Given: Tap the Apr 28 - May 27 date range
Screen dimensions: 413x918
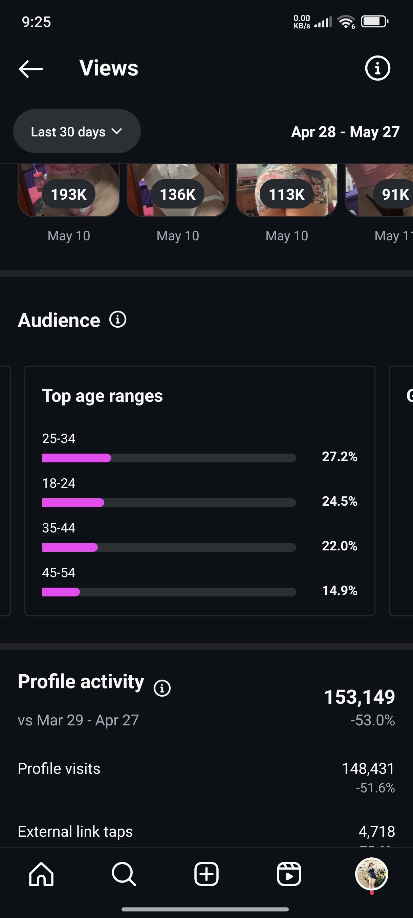Looking at the screenshot, I should tap(345, 132).
